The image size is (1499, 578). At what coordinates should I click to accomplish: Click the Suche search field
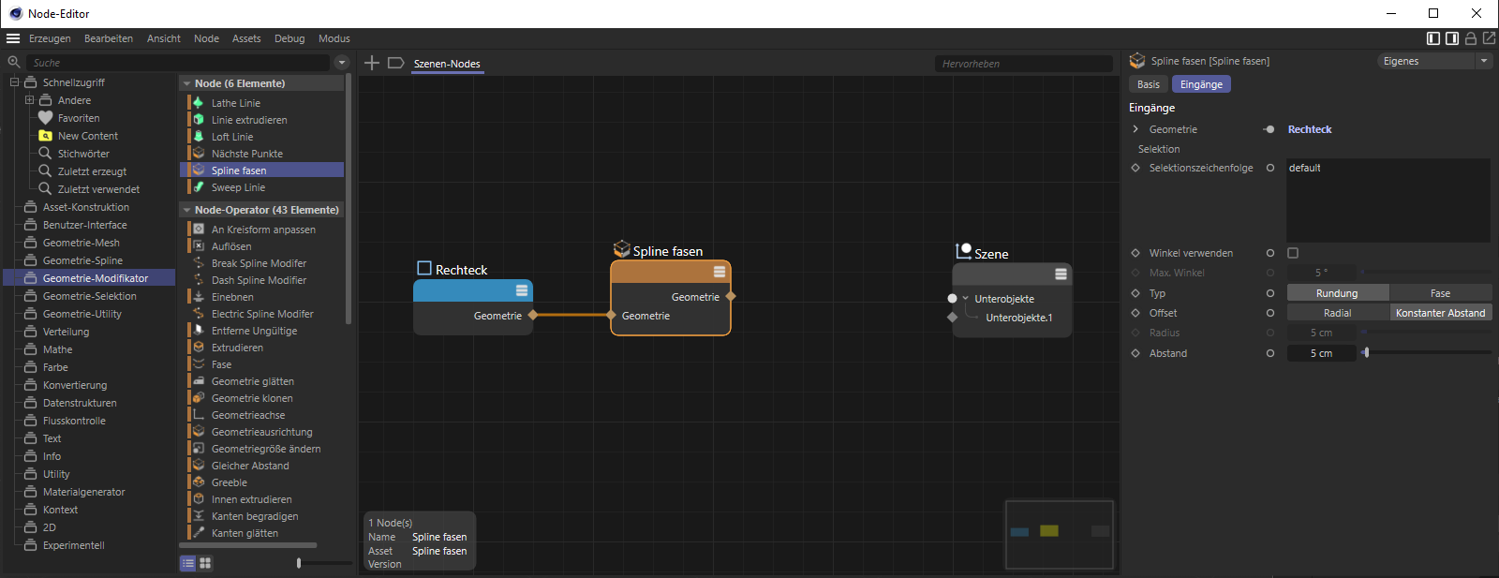click(x=178, y=63)
